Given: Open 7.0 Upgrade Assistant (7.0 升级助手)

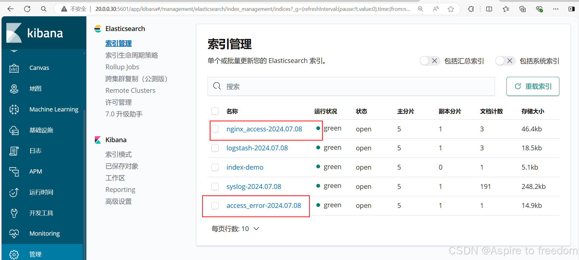Looking at the screenshot, I should point(124,114).
